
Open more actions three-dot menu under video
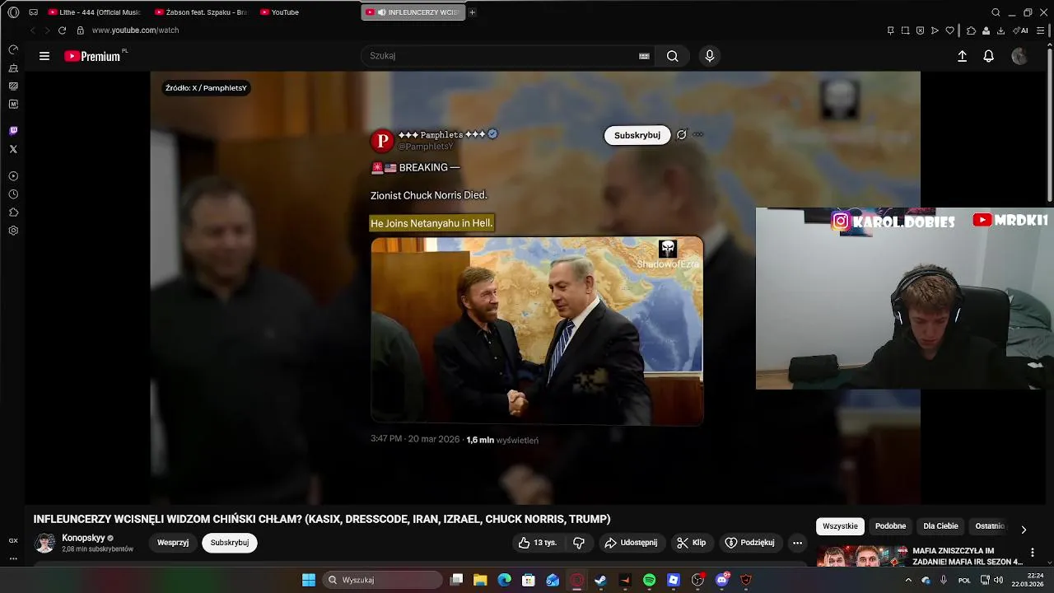[x=797, y=543]
